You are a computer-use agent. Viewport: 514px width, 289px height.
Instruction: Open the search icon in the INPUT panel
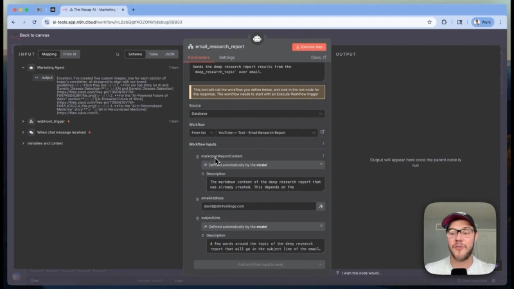tap(118, 55)
